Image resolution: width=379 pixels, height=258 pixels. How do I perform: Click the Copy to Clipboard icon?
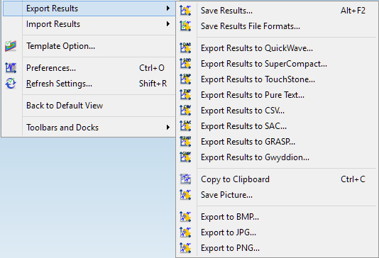point(185,179)
